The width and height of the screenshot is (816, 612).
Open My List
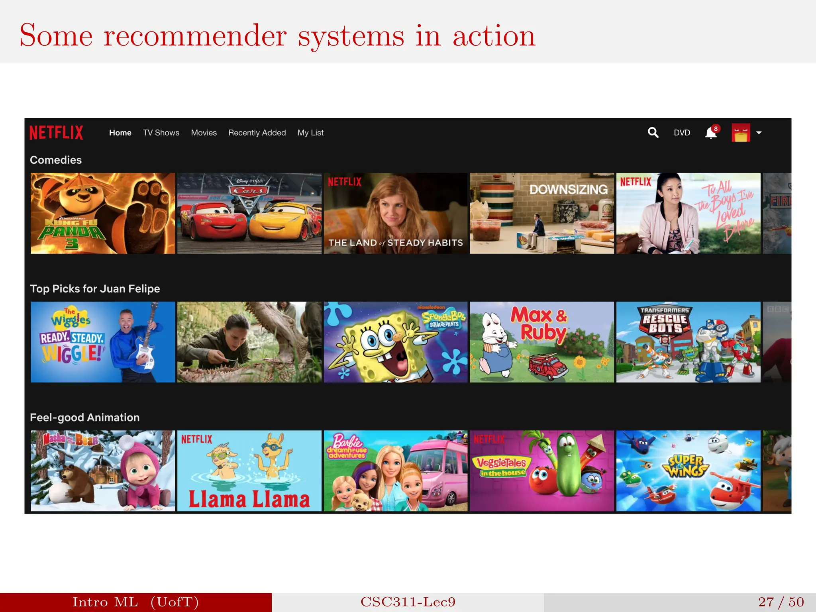click(x=310, y=133)
